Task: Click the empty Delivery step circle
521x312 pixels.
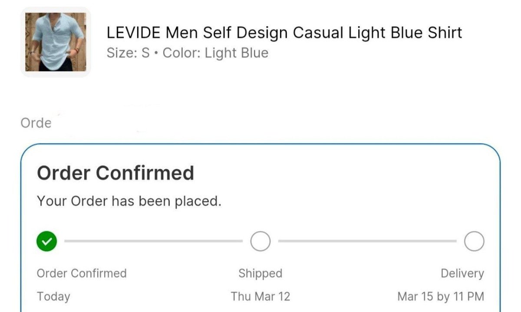Action: [474, 241]
